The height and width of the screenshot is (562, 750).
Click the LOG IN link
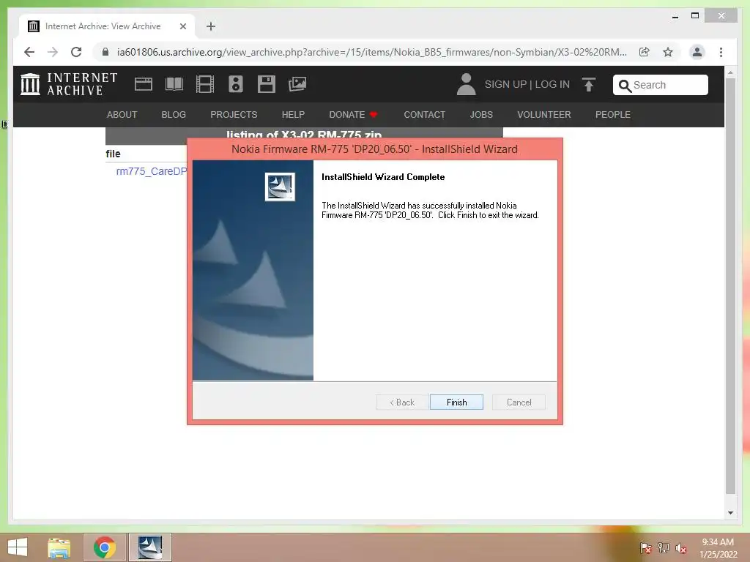[x=552, y=85]
